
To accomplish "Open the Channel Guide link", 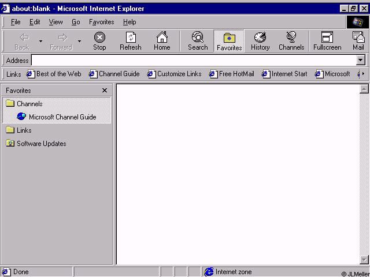I will click(x=114, y=74).
